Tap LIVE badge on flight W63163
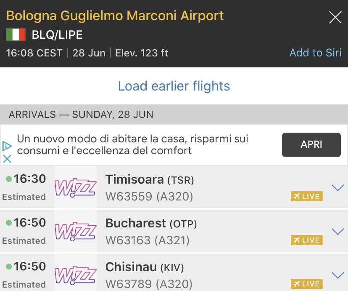This screenshot has height=291, width=348. (x=306, y=240)
